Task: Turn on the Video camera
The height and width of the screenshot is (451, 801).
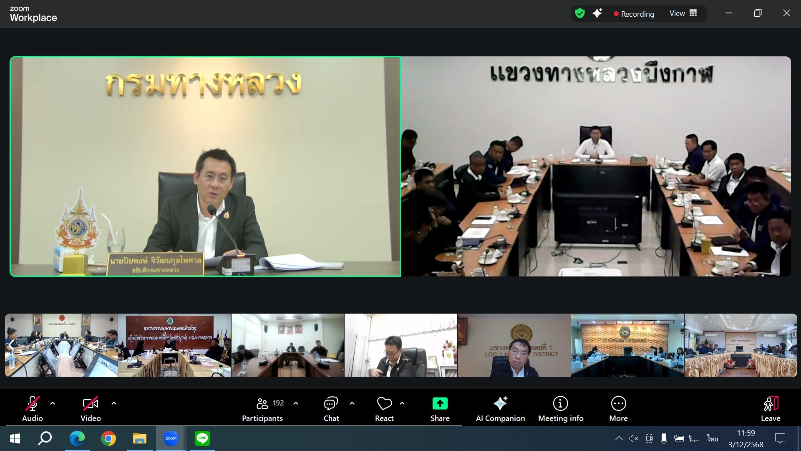Action: [91, 404]
